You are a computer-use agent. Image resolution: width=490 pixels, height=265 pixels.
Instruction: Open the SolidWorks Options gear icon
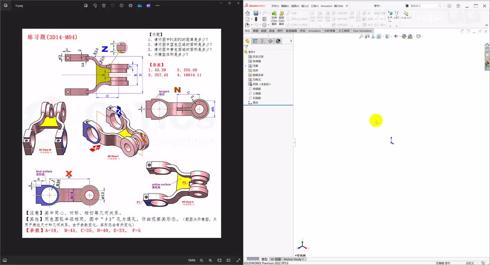click(264, 25)
